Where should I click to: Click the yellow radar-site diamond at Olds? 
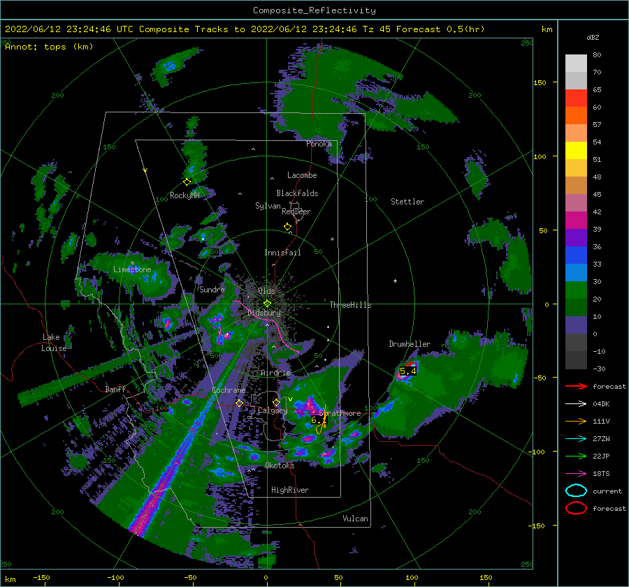point(267,304)
